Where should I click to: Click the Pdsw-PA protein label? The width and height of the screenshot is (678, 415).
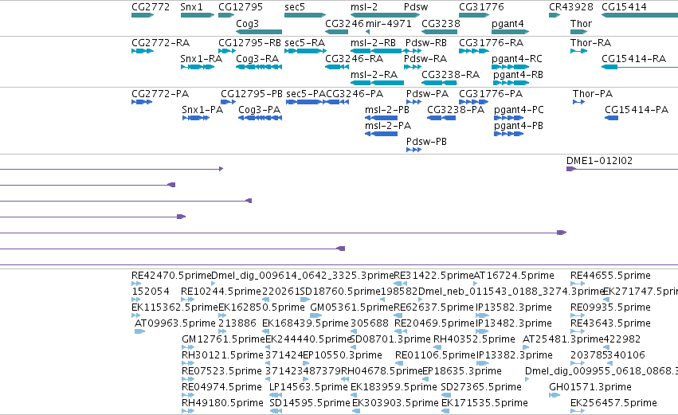[x=427, y=94]
